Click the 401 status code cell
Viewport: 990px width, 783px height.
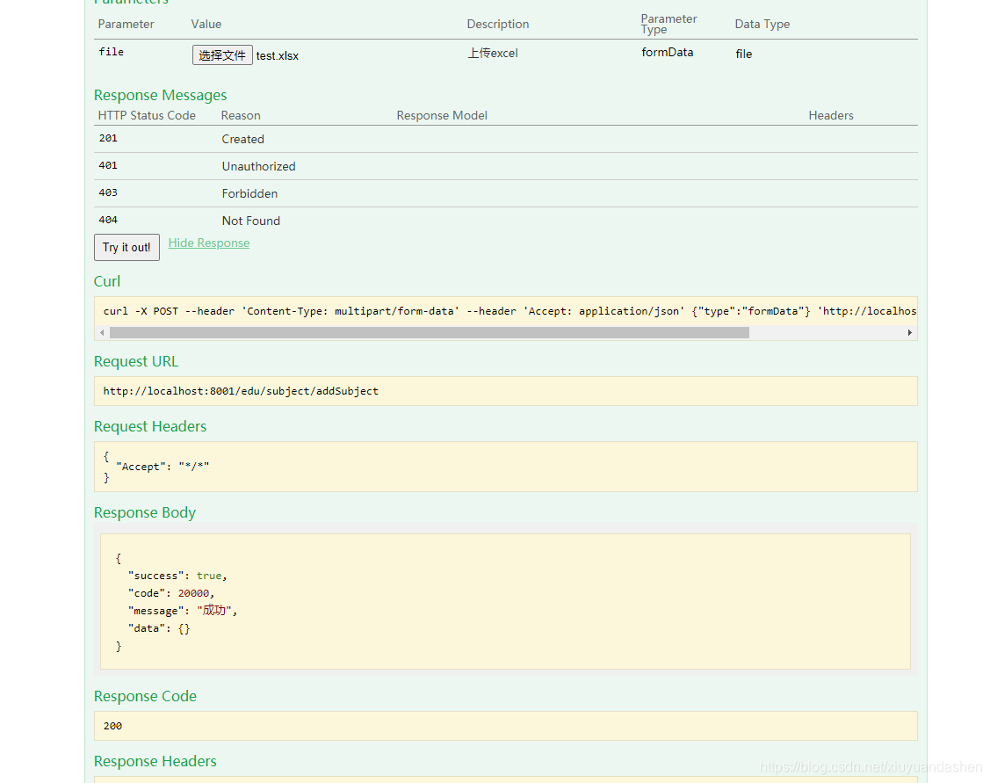click(108, 165)
